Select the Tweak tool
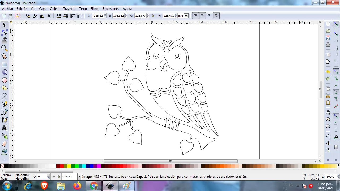Screen dimensions: 340x191 tap(4, 40)
